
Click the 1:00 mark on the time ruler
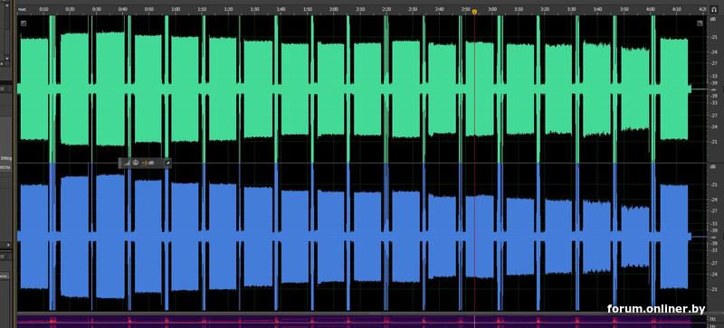tap(176, 9)
